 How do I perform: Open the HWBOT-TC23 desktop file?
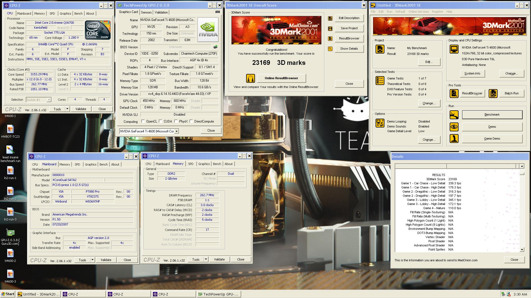pyautogui.click(x=10, y=131)
